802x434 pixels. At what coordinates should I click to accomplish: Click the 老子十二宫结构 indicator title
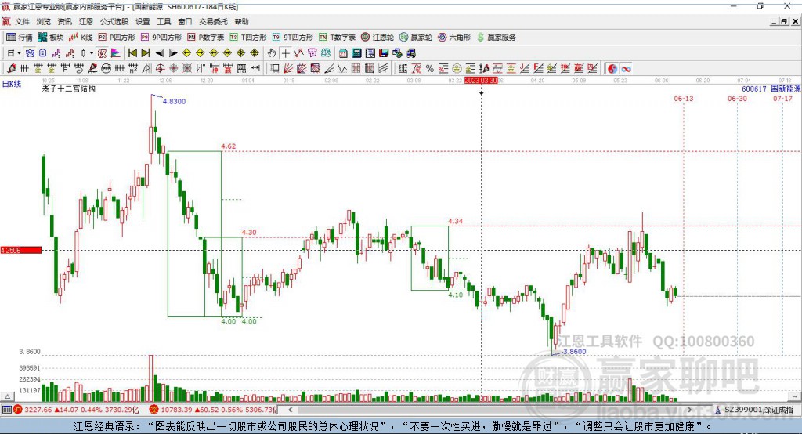point(69,89)
